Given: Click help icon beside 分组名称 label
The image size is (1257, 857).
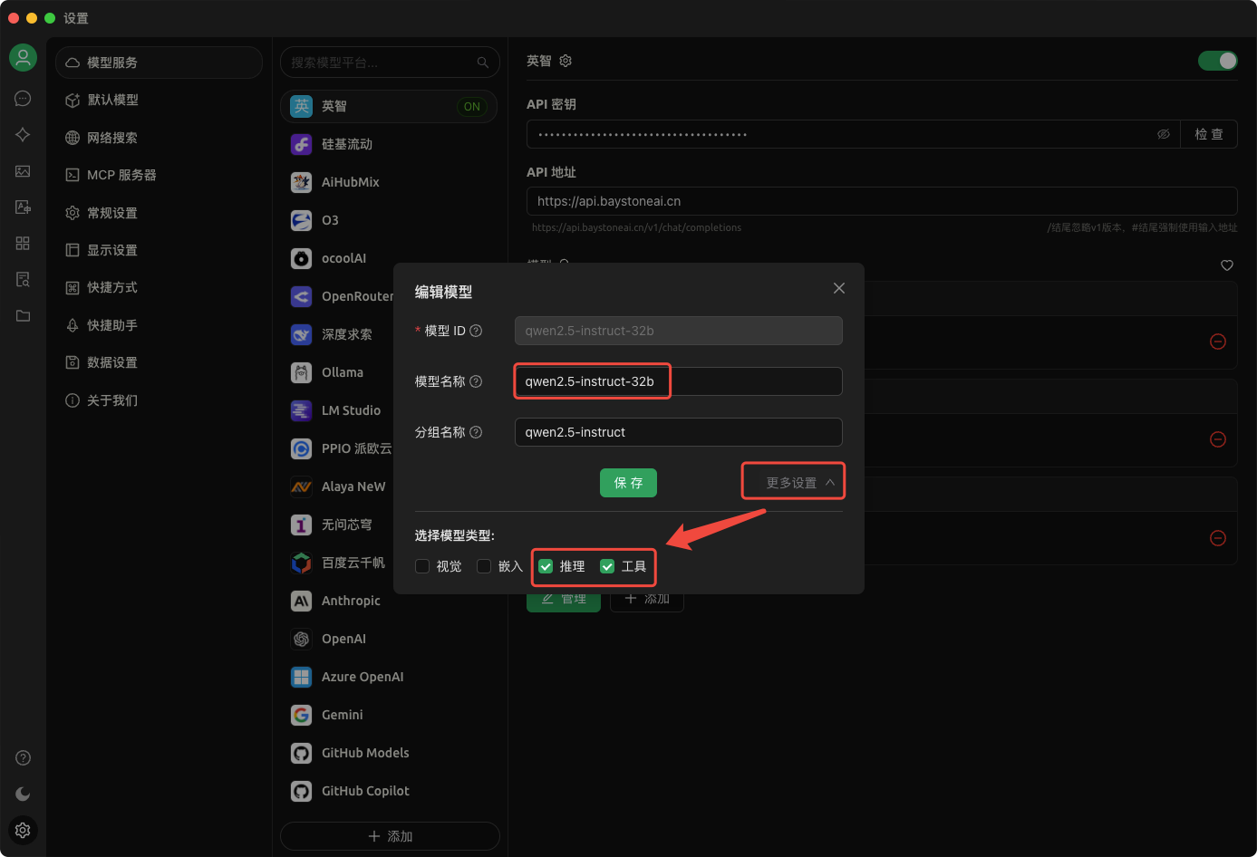Looking at the screenshot, I should pyautogui.click(x=476, y=432).
